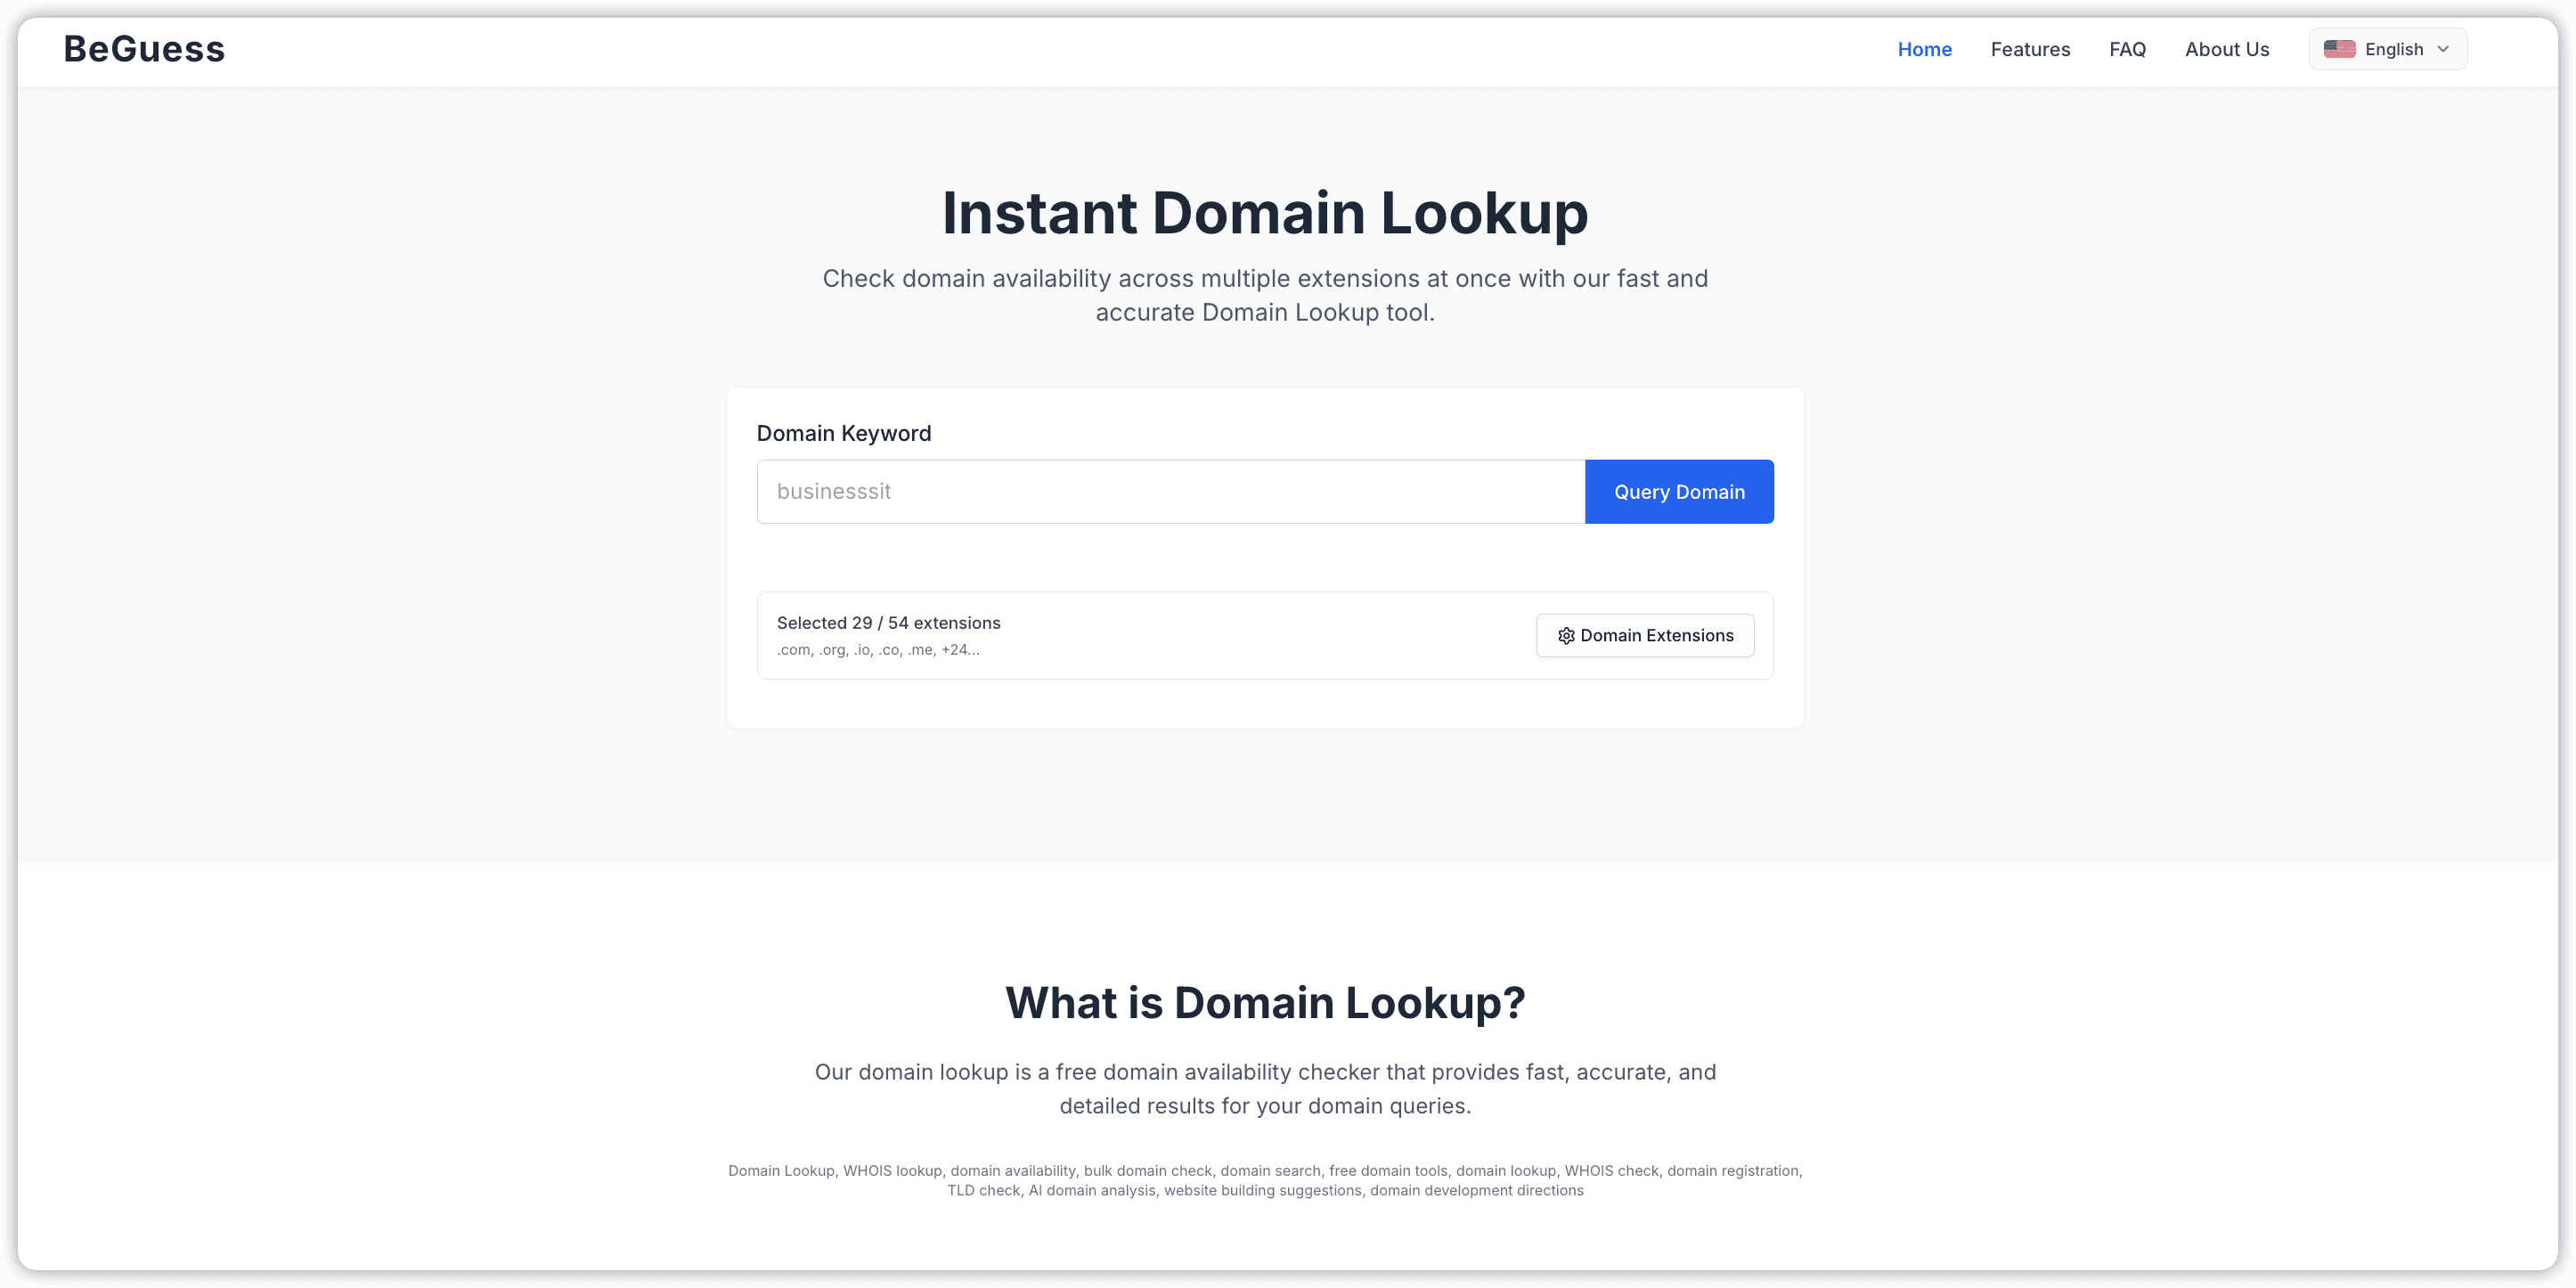Click the gear icon on Domain Extensions

coord(1566,636)
